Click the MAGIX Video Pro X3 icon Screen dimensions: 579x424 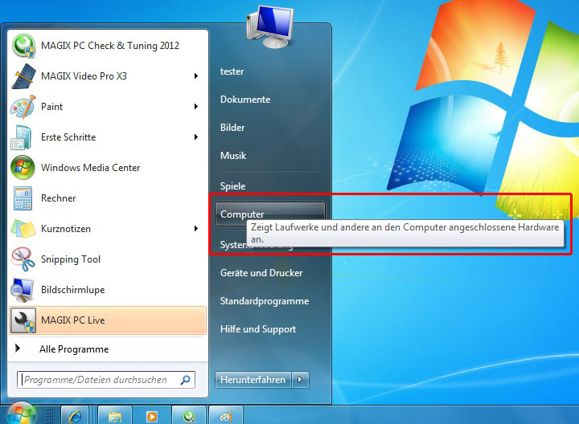[23, 76]
